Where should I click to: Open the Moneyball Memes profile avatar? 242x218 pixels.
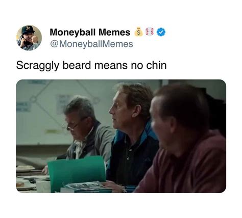click(x=29, y=38)
